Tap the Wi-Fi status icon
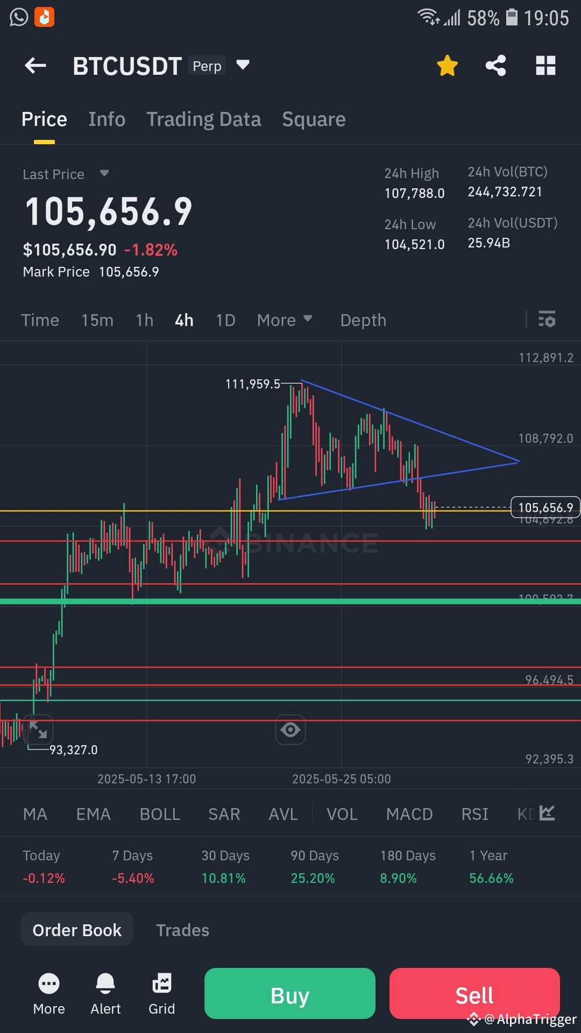Screen dimensions: 581x1033 tap(428, 17)
